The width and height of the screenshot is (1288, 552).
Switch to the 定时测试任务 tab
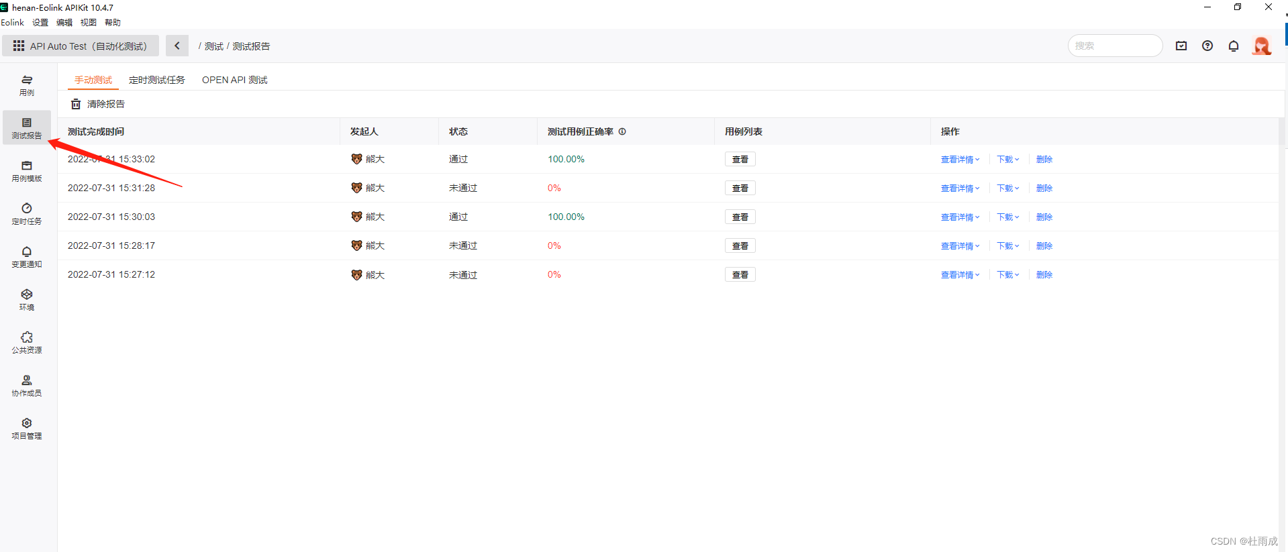pyautogui.click(x=156, y=80)
